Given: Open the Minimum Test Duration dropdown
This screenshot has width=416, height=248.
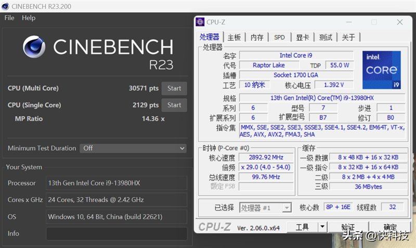Looking at the screenshot, I should click(x=133, y=148).
